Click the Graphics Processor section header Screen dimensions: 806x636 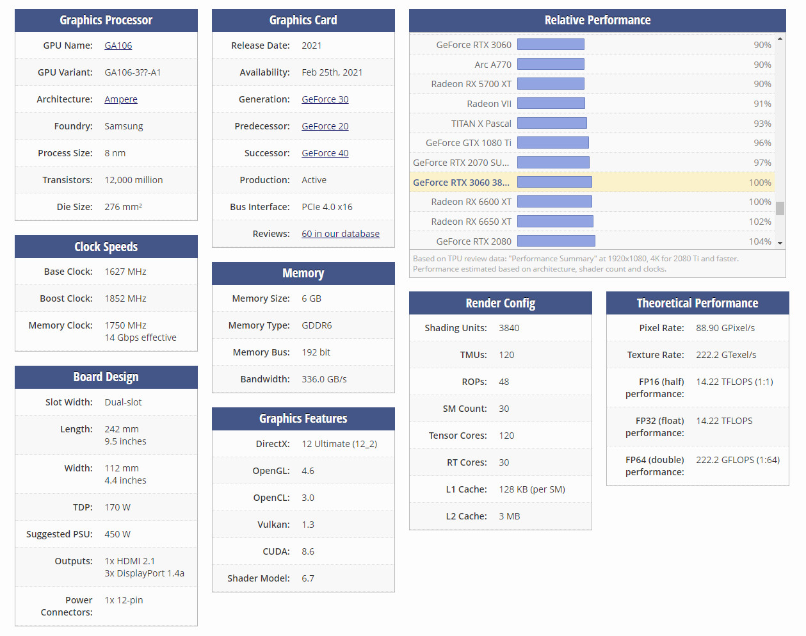[106, 20]
